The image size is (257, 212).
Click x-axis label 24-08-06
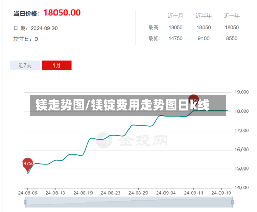coord(28,193)
